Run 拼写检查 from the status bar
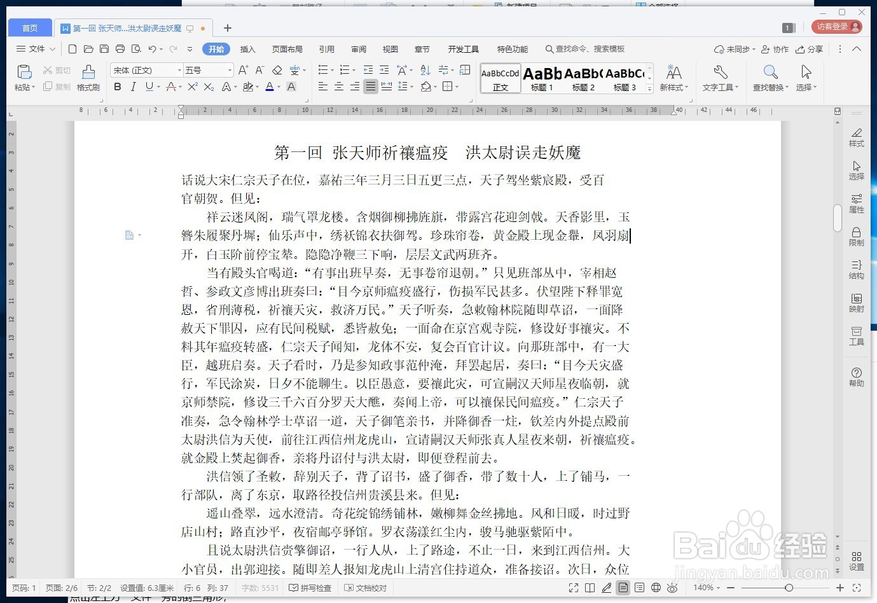 coord(310,588)
